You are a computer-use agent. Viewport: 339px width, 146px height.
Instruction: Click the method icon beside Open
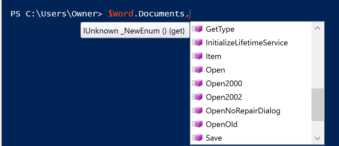pyautogui.click(x=197, y=70)
